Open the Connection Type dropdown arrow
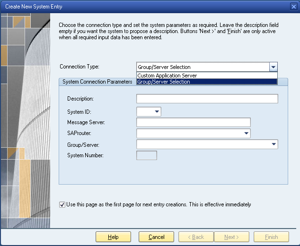 click(x=273, y=67)
